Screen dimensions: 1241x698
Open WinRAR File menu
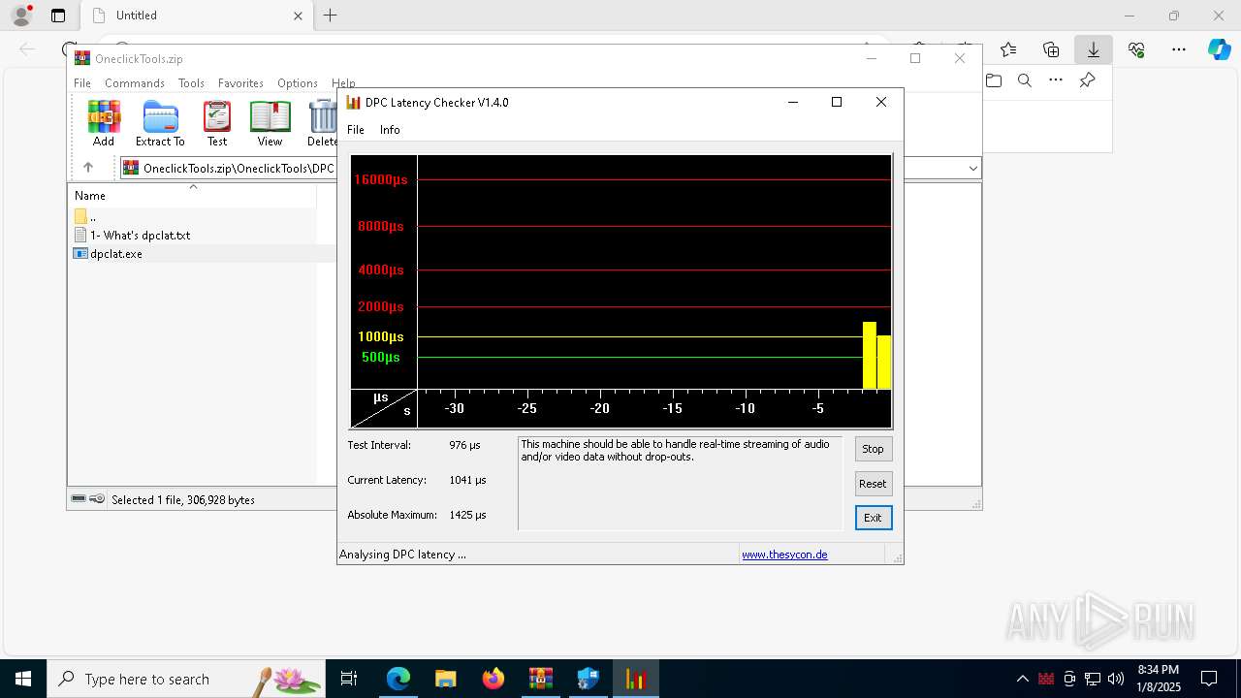(x=82, y=83)
